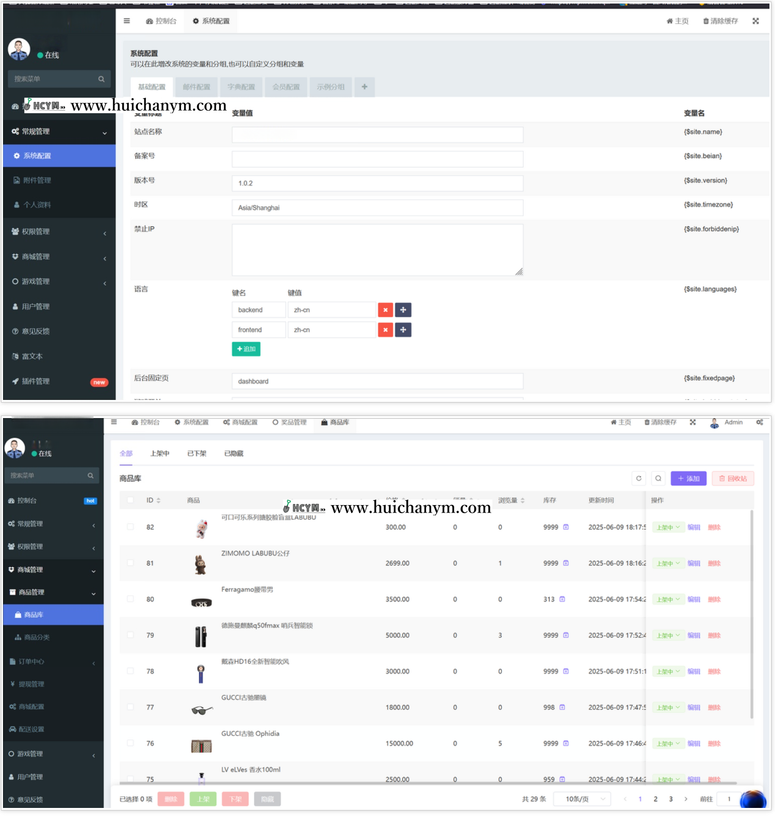This screenshot has height=817, width=775.
Task: Open the 10条/页 page size dropdown
Action: pyautogui.click(x=582, y=799)
